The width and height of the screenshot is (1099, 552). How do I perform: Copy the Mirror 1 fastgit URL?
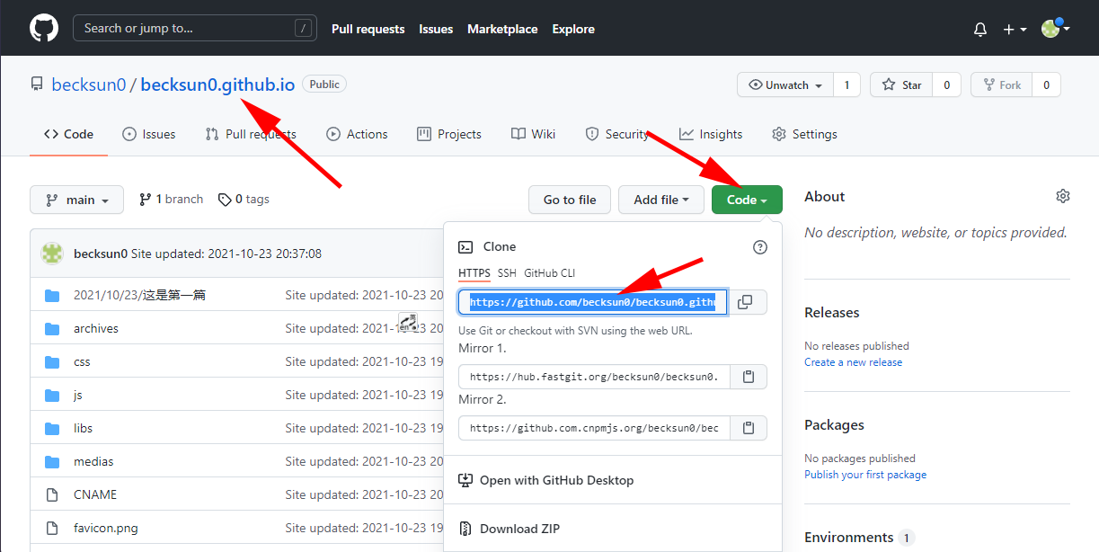pyautogui.click(x=748, y=377)
